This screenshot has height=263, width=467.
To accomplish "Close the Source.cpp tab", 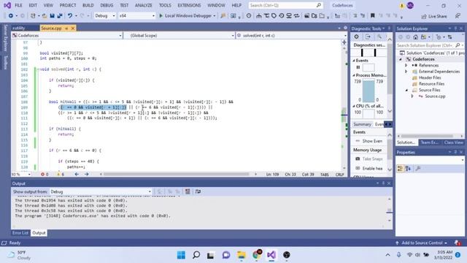I will pos(73,28).
